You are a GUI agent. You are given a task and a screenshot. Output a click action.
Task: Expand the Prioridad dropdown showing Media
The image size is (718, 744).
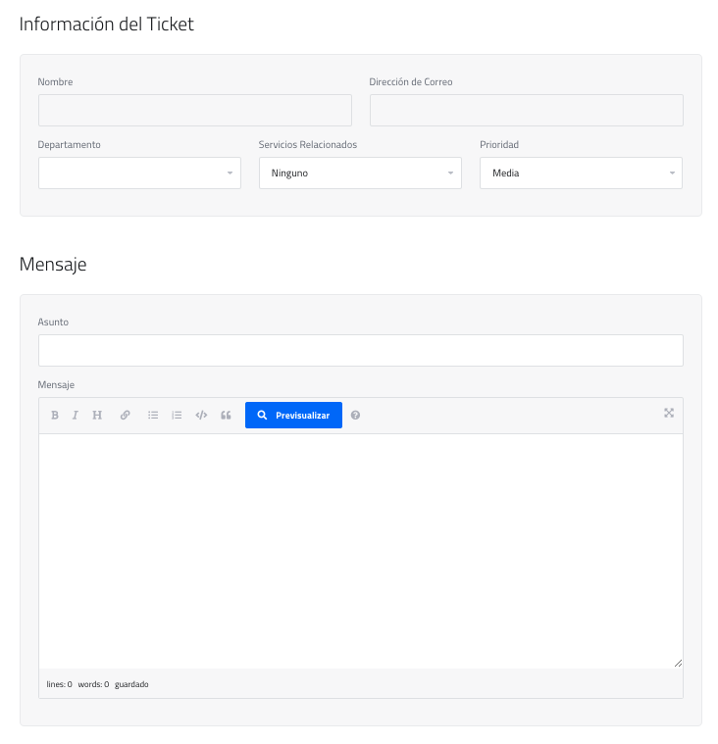[581, 173]
